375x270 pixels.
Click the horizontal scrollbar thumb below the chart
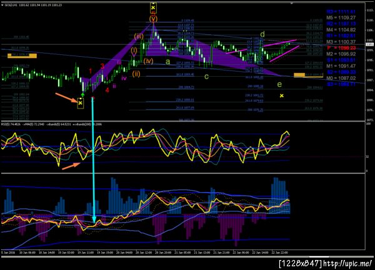coord(319,257)
